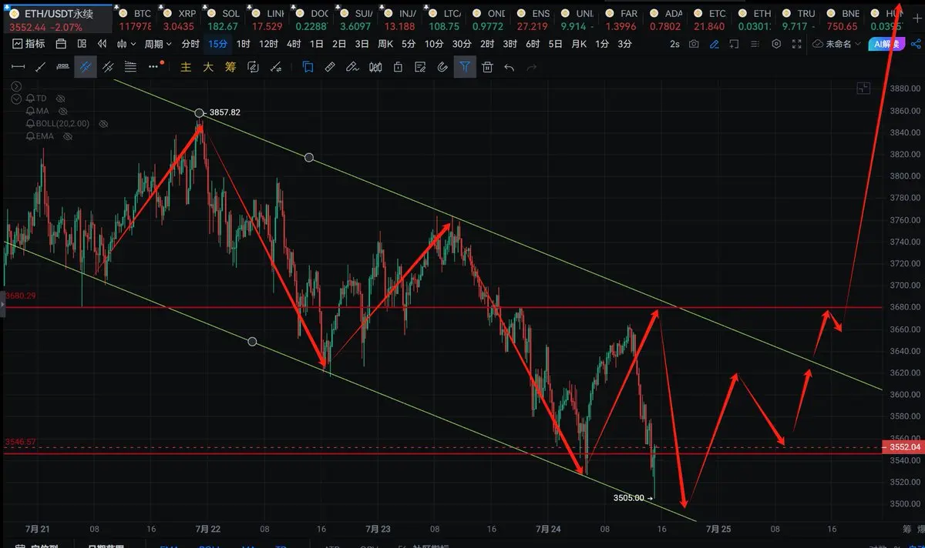Screen dimensions: 925x548
Task: Click the 2s refresh interval
Action: click(x=674, y=44)
